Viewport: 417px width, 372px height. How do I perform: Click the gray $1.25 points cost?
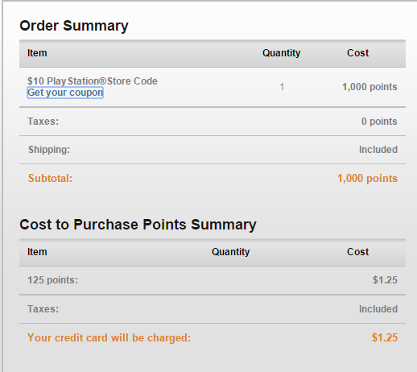click(x=385, y=280)
